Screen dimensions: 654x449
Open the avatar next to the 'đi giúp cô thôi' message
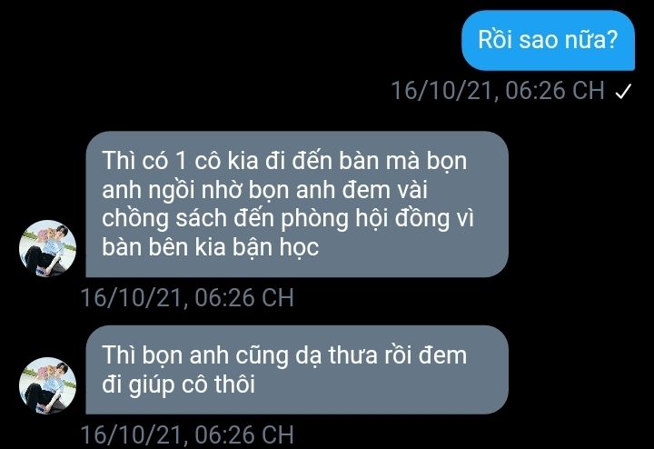(47, 385)
